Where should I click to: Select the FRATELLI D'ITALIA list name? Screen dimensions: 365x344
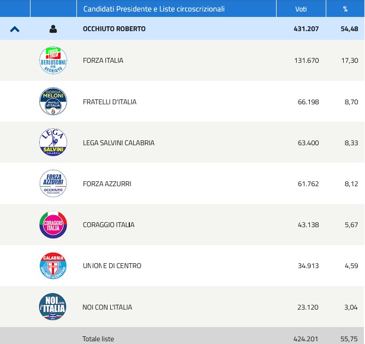click(110, 102)
